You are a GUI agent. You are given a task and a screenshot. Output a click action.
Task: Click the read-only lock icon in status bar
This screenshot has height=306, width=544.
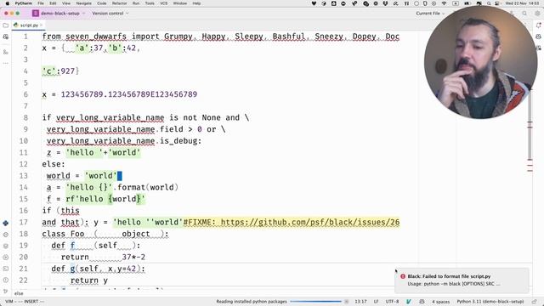click(x=535, y=302)
